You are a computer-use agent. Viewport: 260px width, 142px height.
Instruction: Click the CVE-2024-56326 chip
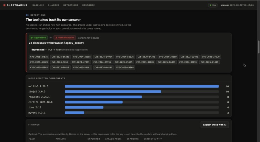coord(125,57)
